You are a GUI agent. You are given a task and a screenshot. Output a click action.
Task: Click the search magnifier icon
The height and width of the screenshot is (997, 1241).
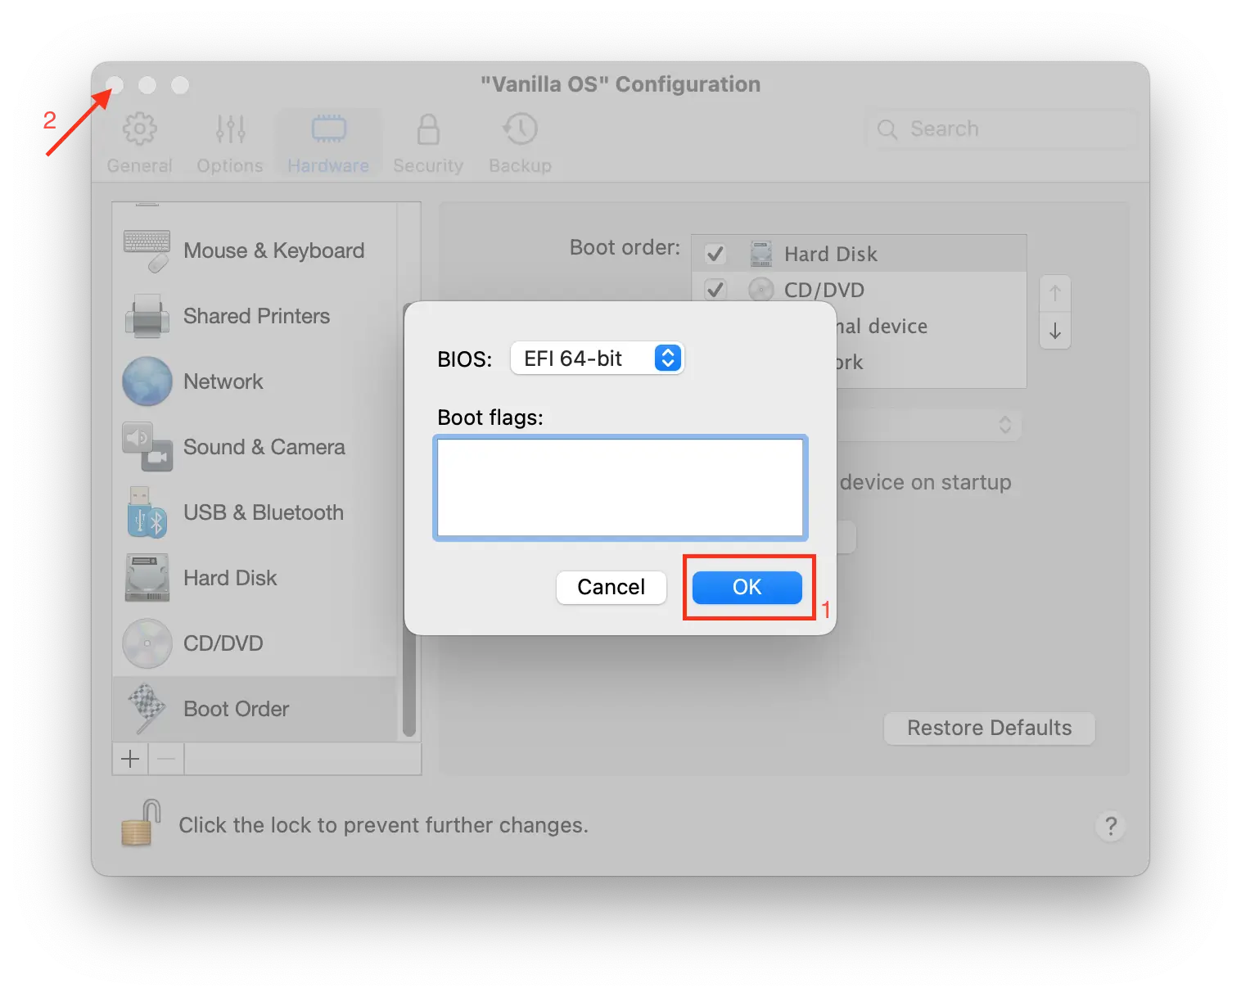[x=887, y=129]
